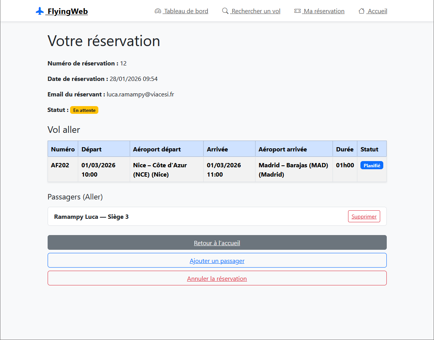The image size is (434, 340).
Task: Open the Rechercher un vol link
Action: [254, 11]
